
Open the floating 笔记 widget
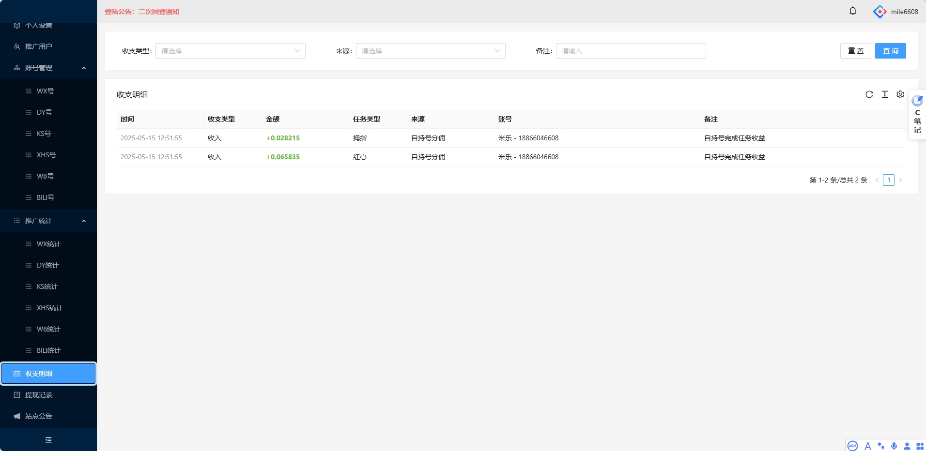pyautogui.click(x=917, y=115)
